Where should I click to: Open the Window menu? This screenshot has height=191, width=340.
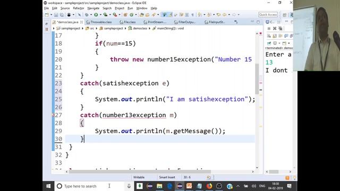click(x=142, y=8)
